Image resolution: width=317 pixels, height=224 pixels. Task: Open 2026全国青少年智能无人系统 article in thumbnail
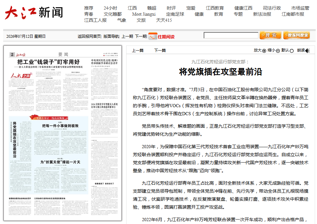pos(104,106)
